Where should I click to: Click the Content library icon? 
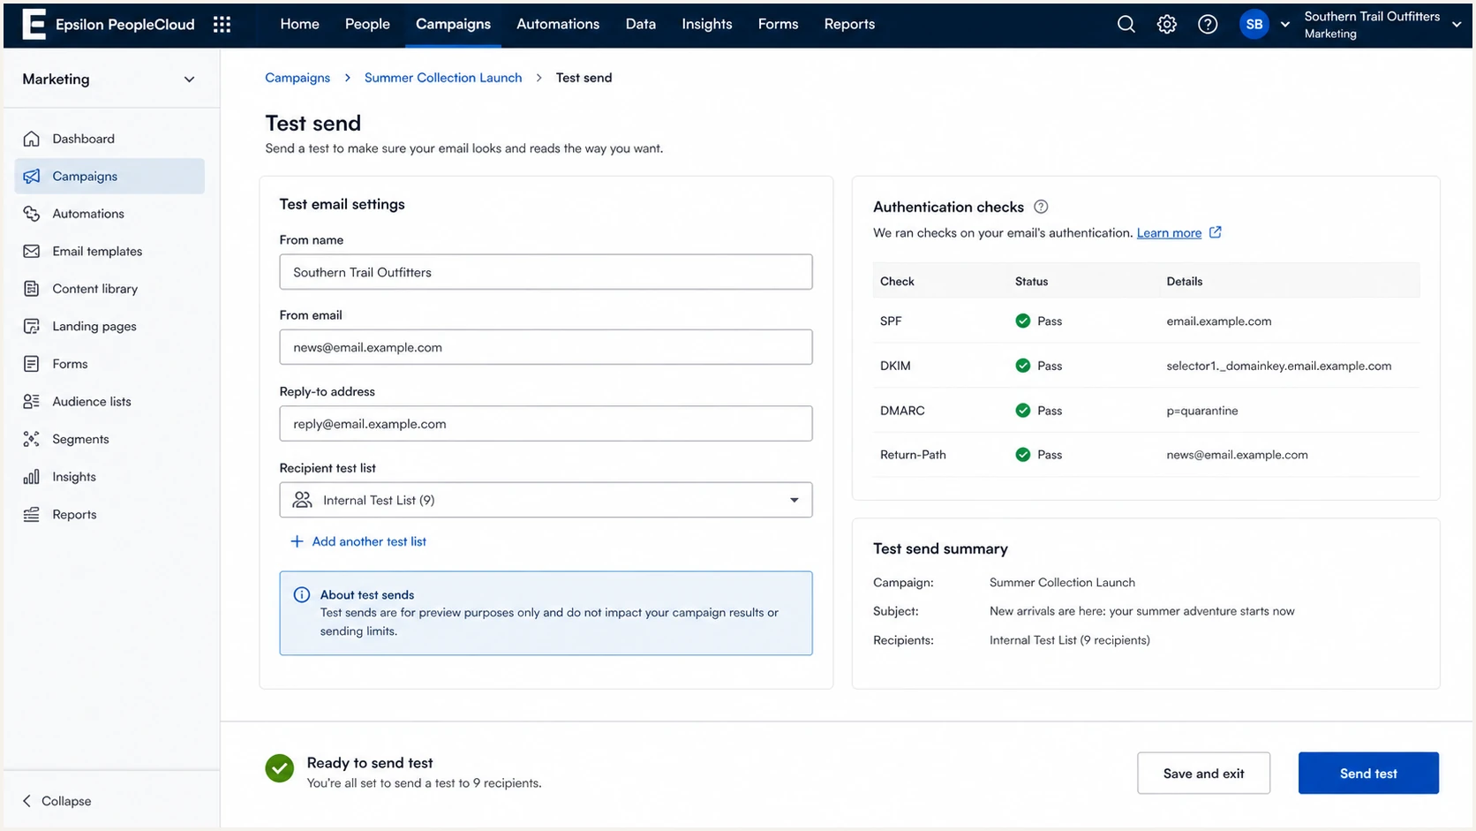[x=32, y=289]
